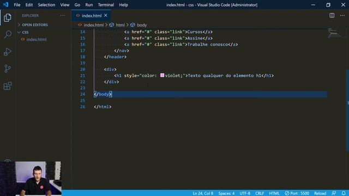
Task: Open the Help menu
Action: pyautogui.click(x=123, y=5)
